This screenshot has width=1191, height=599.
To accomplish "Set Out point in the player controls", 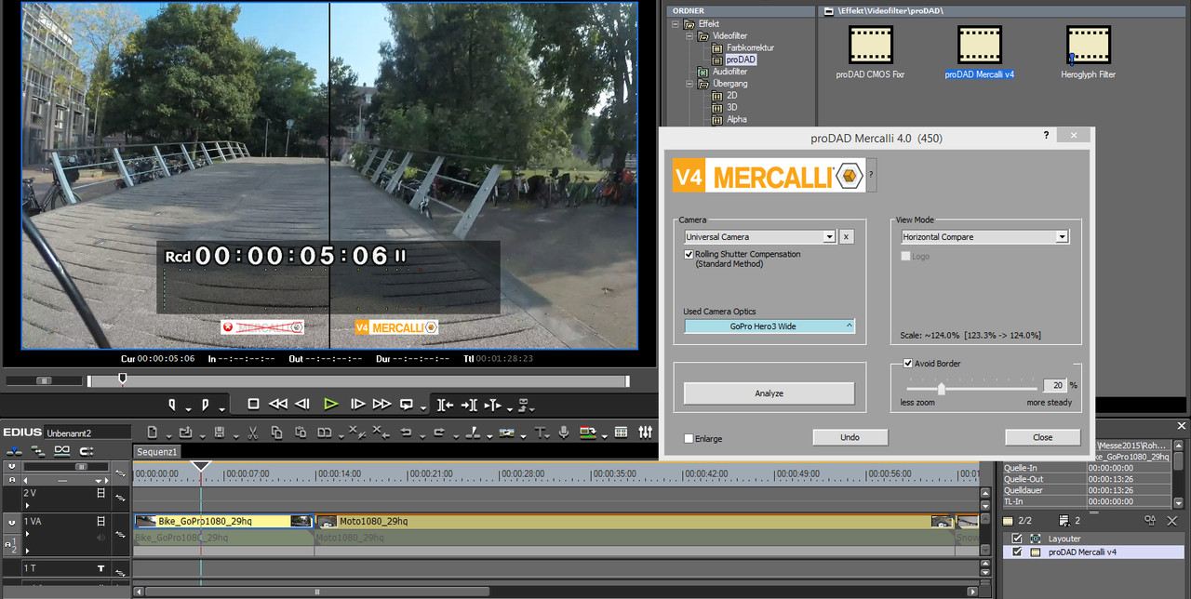I will point(205,404).
